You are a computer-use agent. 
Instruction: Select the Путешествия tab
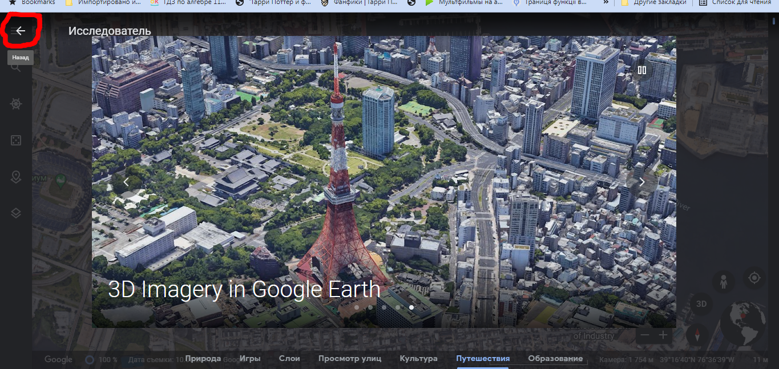(x=483, y=359)
